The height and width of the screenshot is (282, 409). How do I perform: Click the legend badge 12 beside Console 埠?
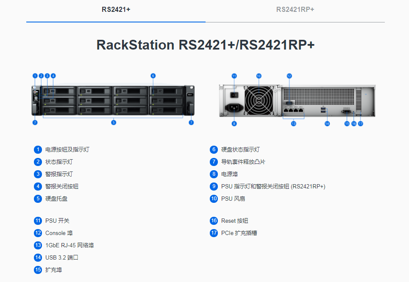coord(38,233)
